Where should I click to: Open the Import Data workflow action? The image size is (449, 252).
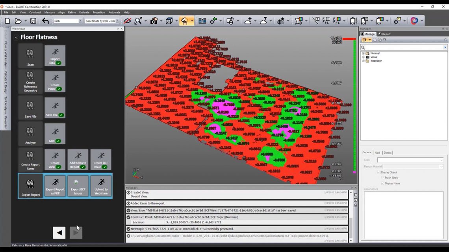[55, 56]
